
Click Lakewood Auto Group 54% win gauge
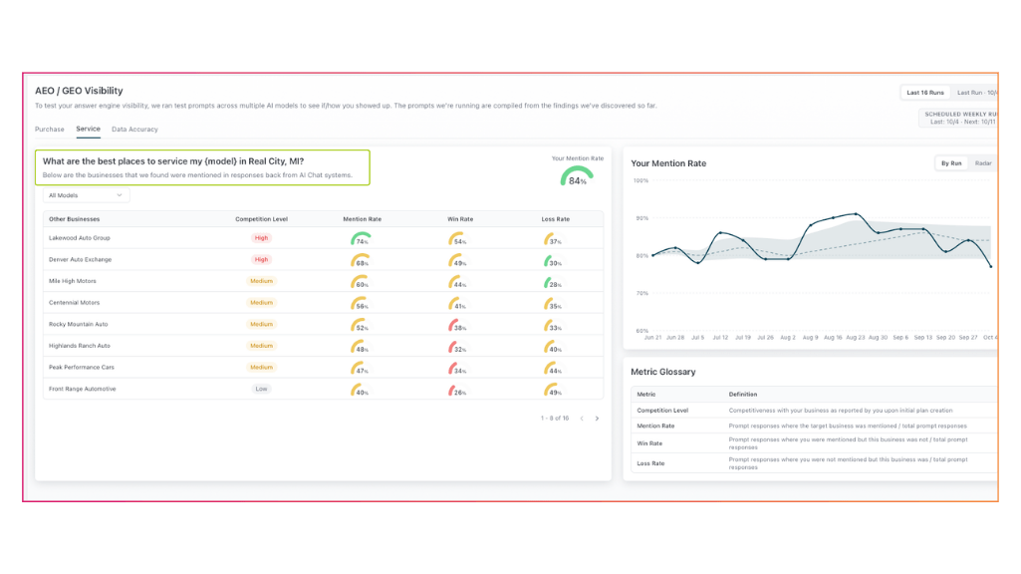coord(457,238)
